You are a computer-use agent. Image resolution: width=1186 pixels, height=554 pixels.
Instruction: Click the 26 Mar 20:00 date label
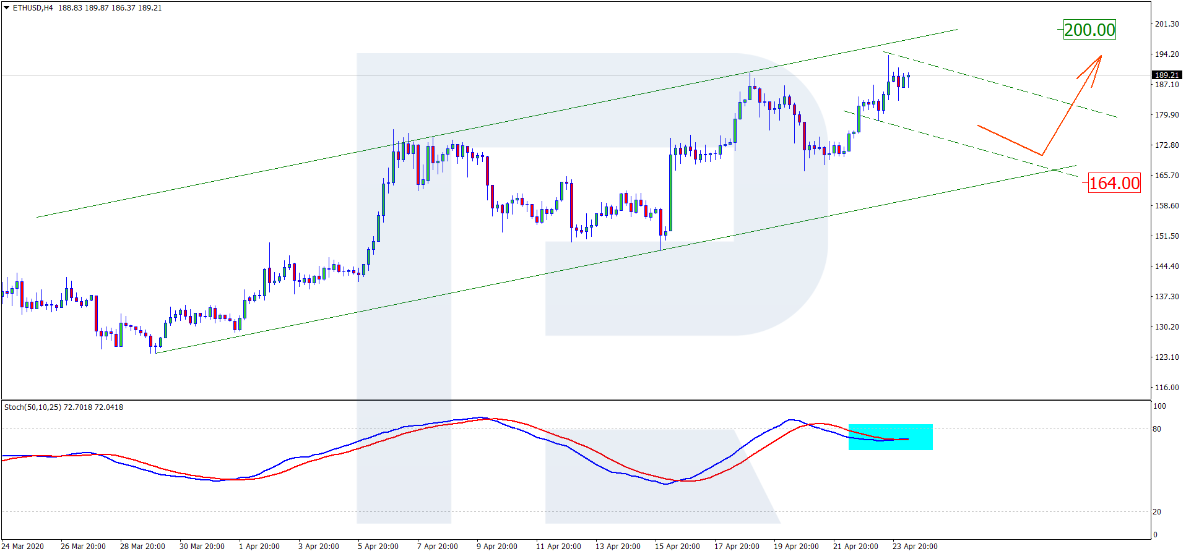[x=83, y=547]
